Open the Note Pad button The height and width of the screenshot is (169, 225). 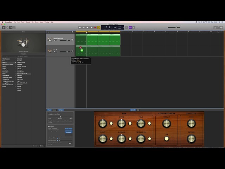point(215,27)
